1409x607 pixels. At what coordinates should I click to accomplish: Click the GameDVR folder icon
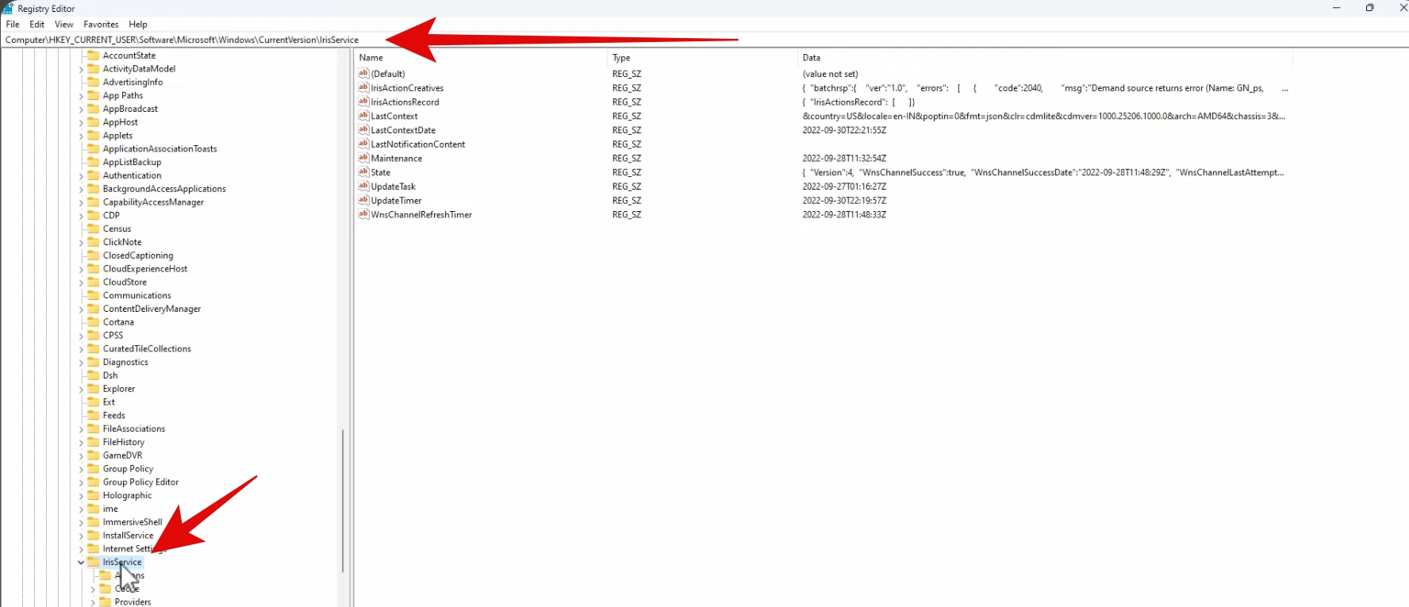94,455
